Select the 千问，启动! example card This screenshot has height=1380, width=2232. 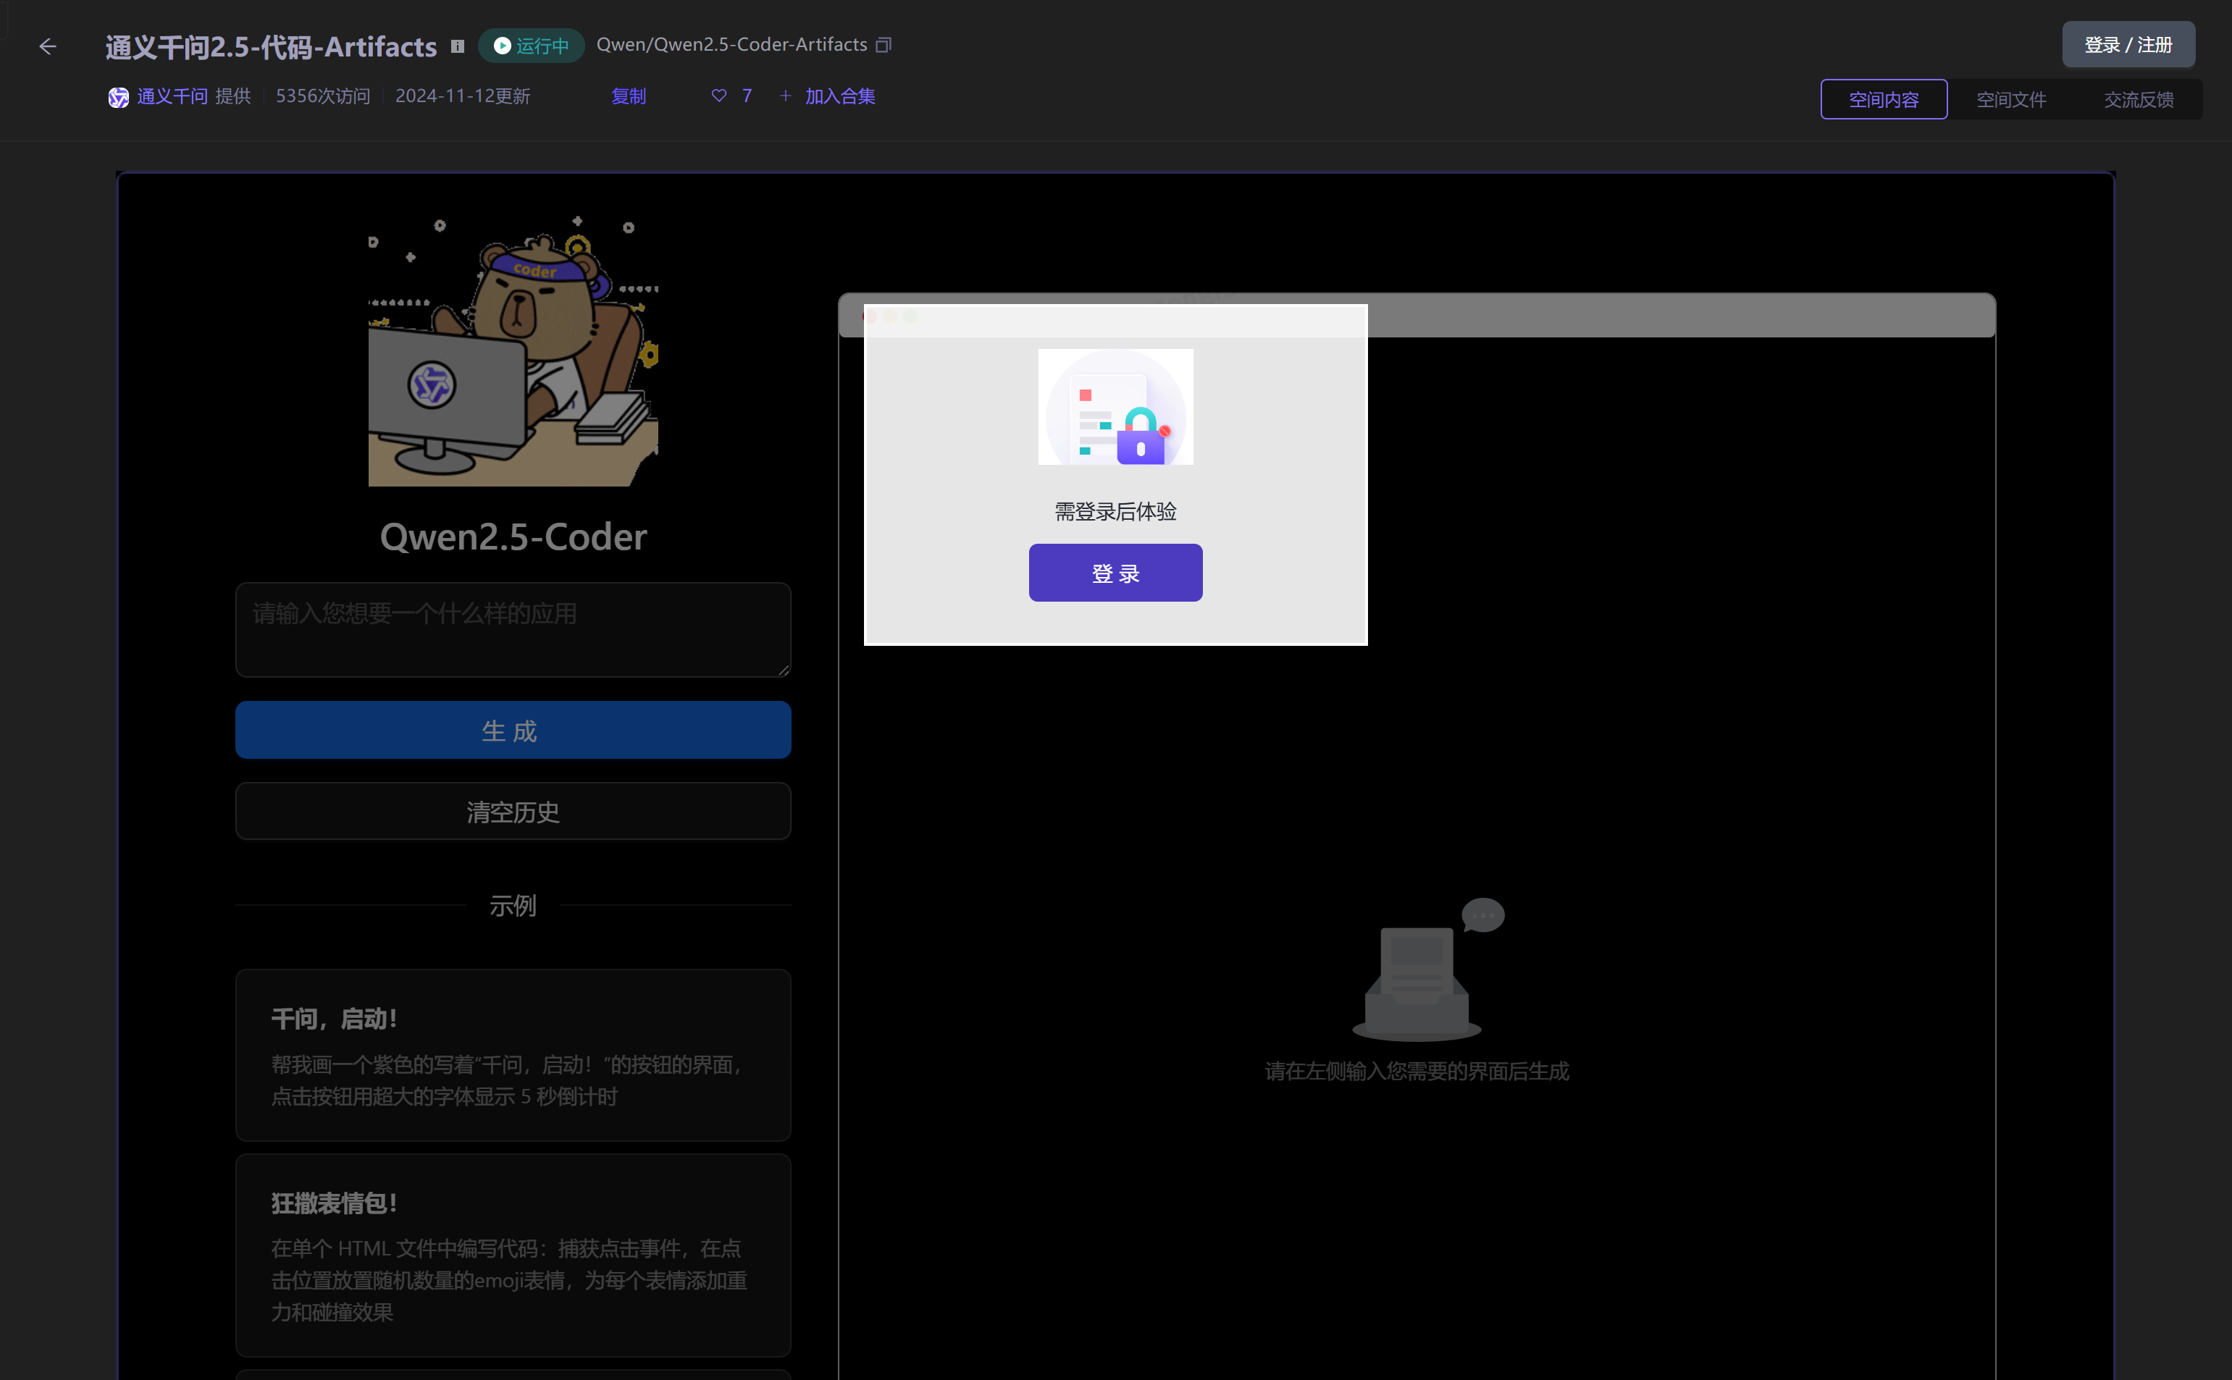(513, 1055)
